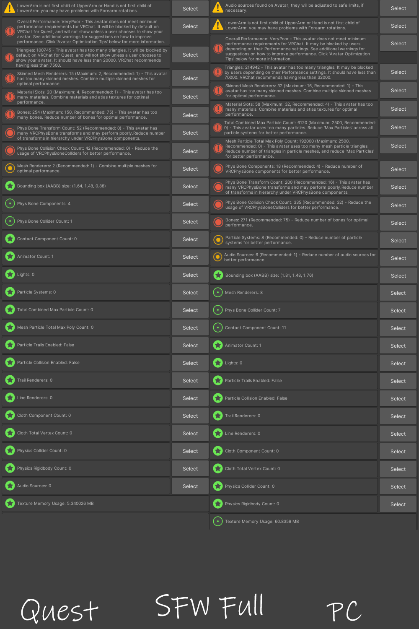The width and height of the screenshot is (419, 629).
Task: Click Select beside Phys Bone Collision Check Count: 335
Action: point(398,205)
